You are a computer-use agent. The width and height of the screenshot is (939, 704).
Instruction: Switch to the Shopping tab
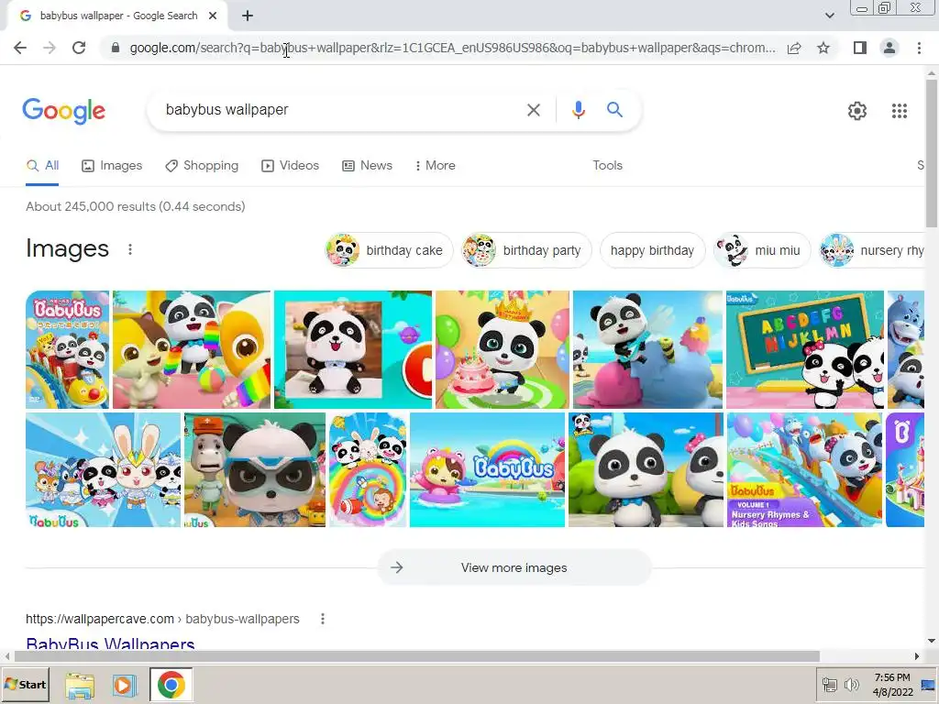202,166
